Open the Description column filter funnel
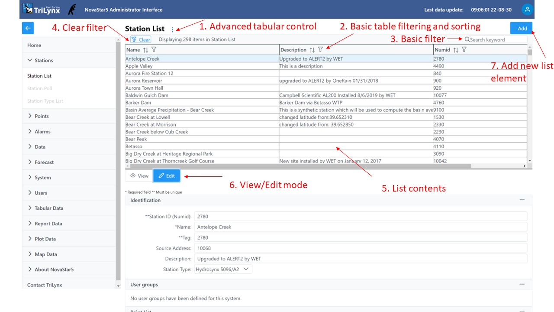This screenshot has height=312, width=554. [320, 50]
